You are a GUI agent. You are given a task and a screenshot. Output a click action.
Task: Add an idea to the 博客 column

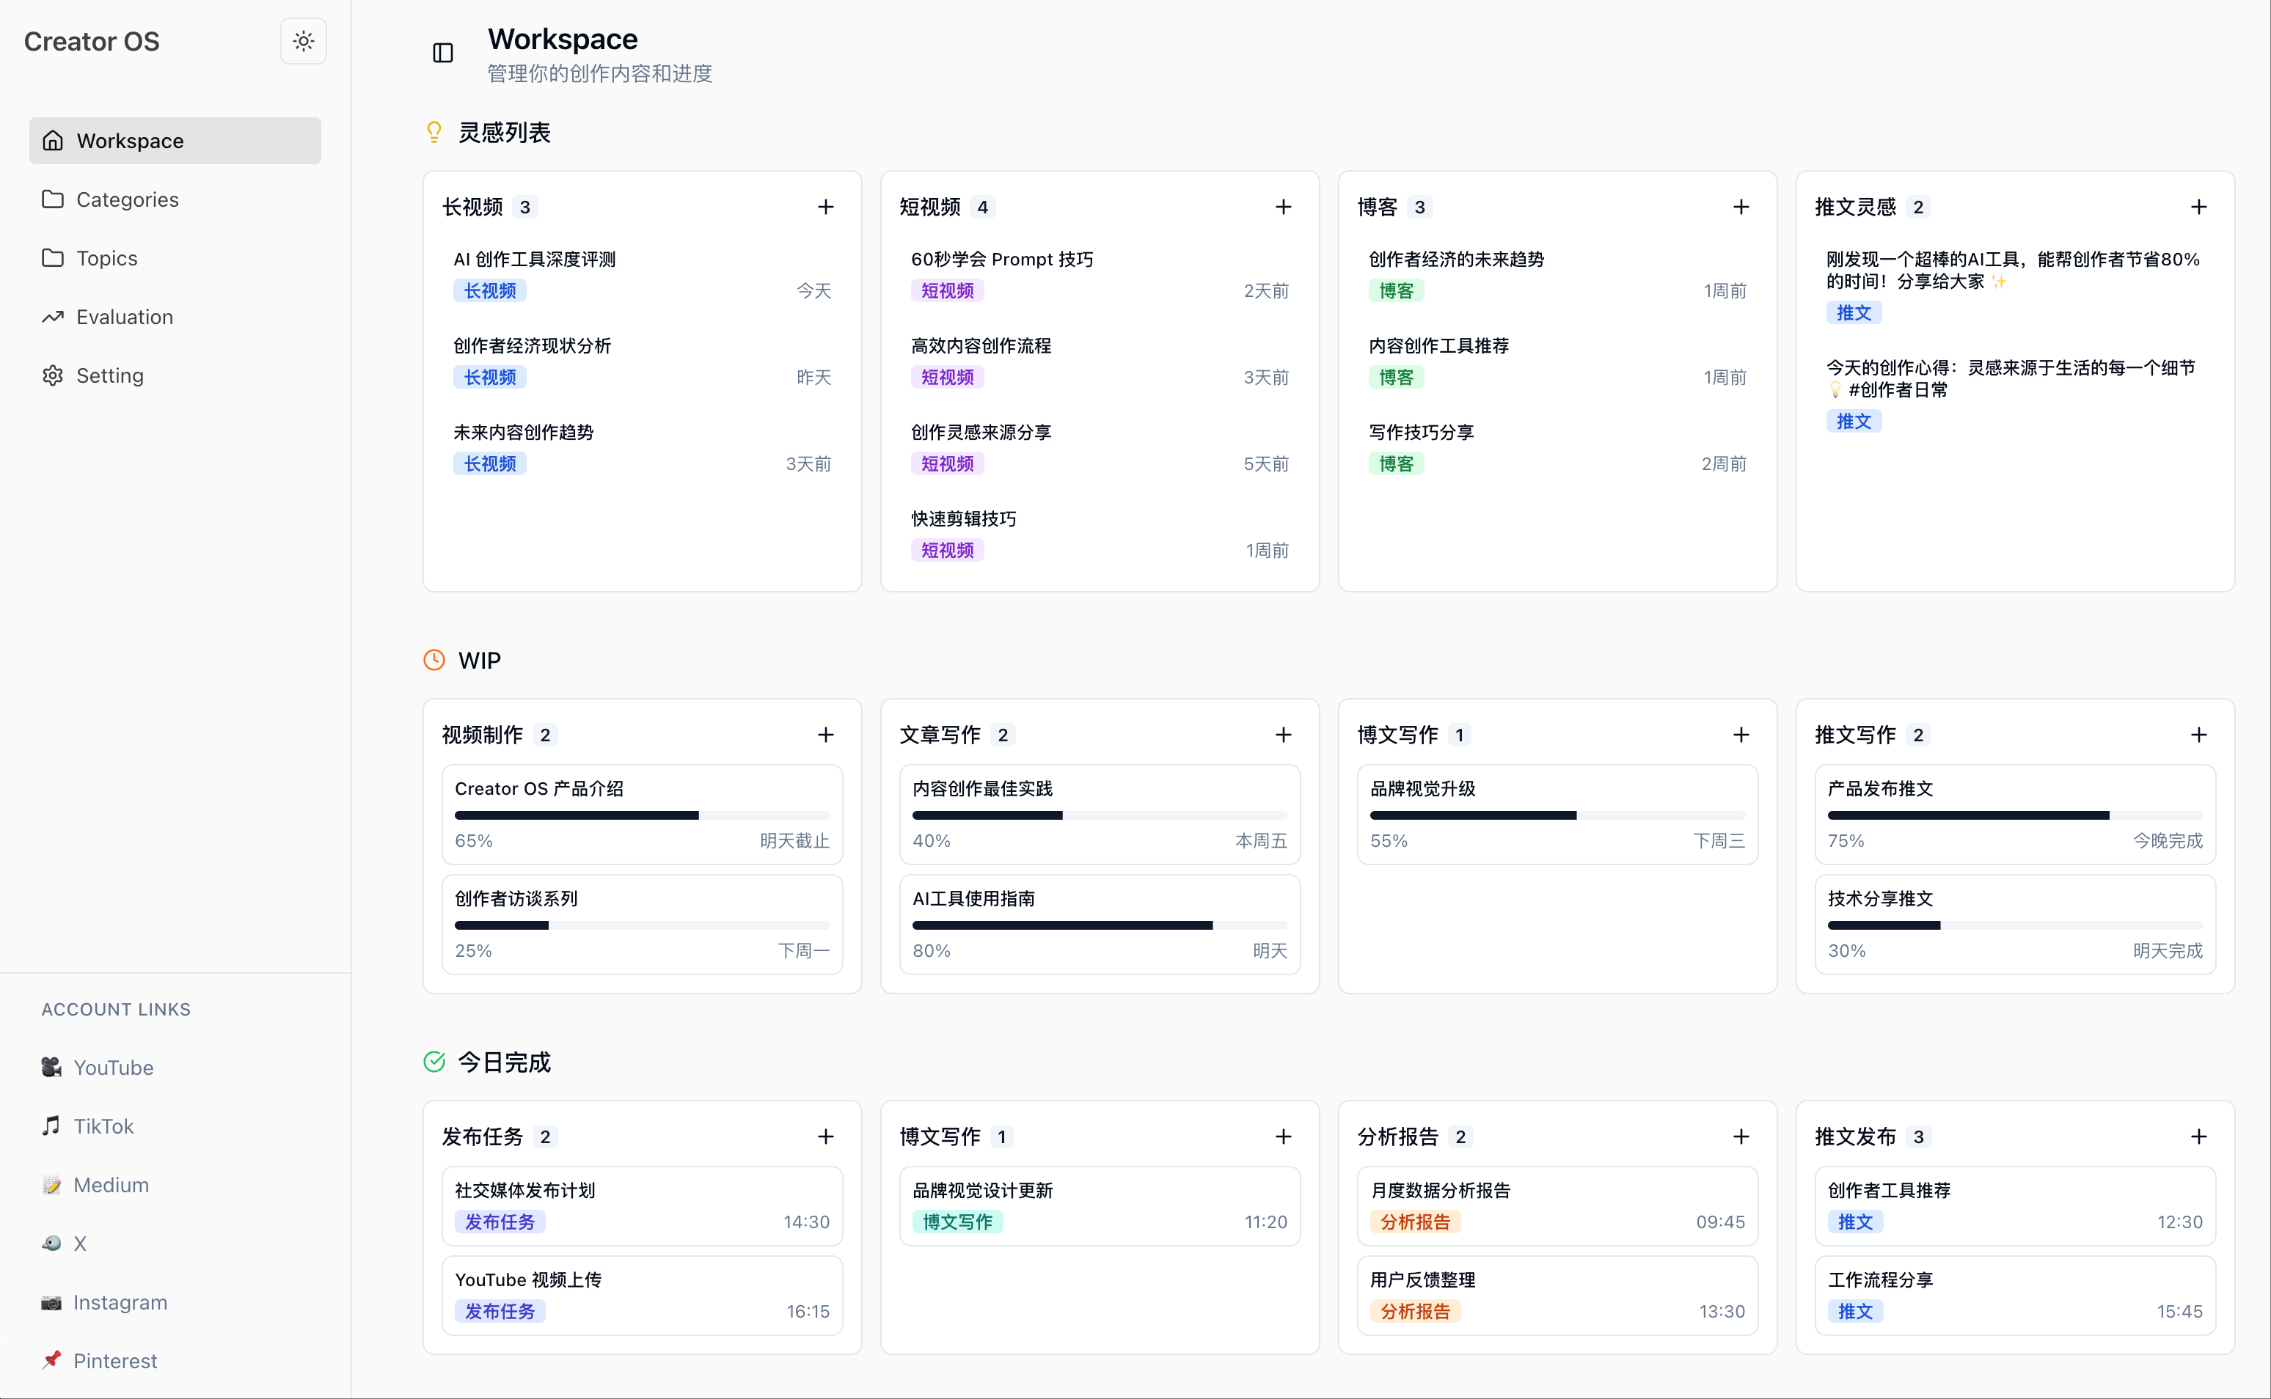(x=1741, y=208)
